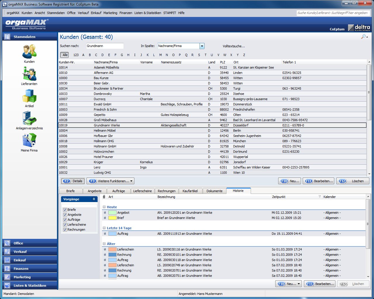Click the Einkauf section icon in sidebar
Viewport: 374px width, 299px height.
click(7, 260)
